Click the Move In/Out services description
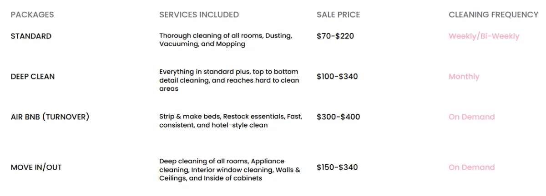 point(230,170)
